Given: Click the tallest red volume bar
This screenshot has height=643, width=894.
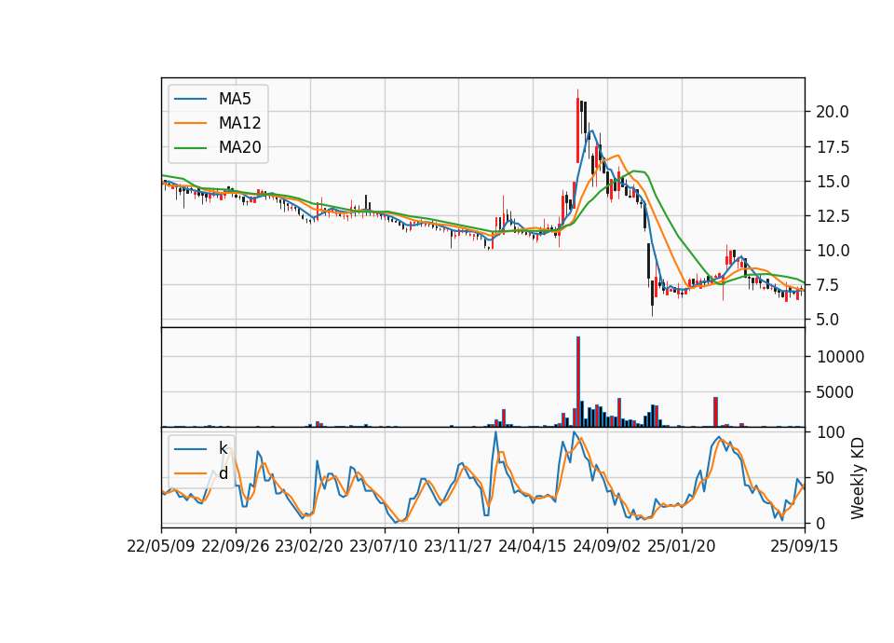Looking at the screenshot, I should 578,381.
